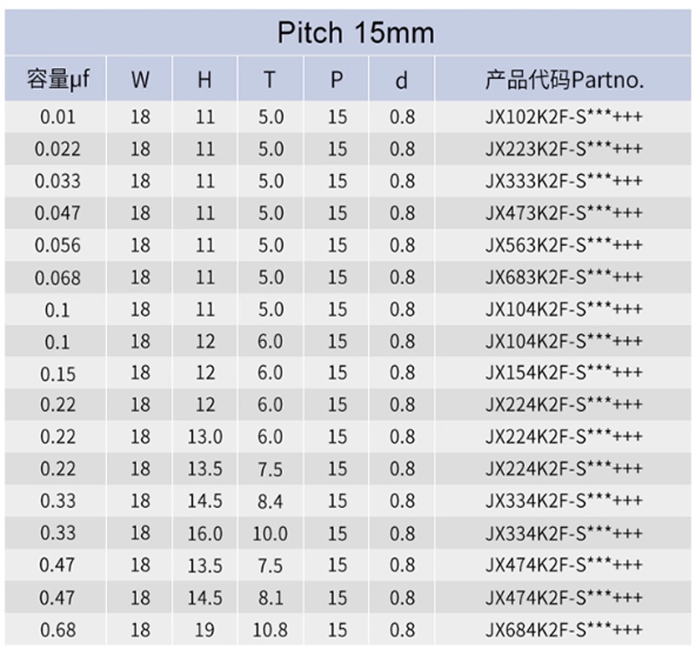This screenshot has height=649, width=696.
Task: Click the W column header
Action: [x=140, y=80]
